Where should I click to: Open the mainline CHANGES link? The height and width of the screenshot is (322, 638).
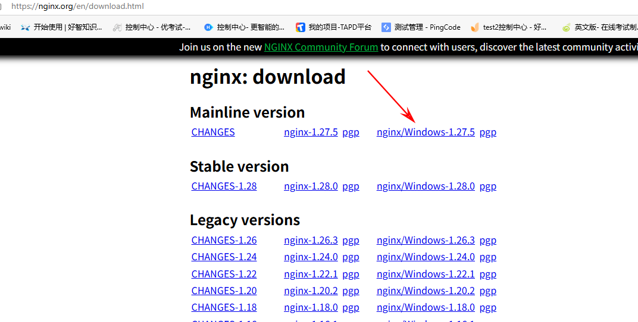pyautogui.click(x=213, y=132)
